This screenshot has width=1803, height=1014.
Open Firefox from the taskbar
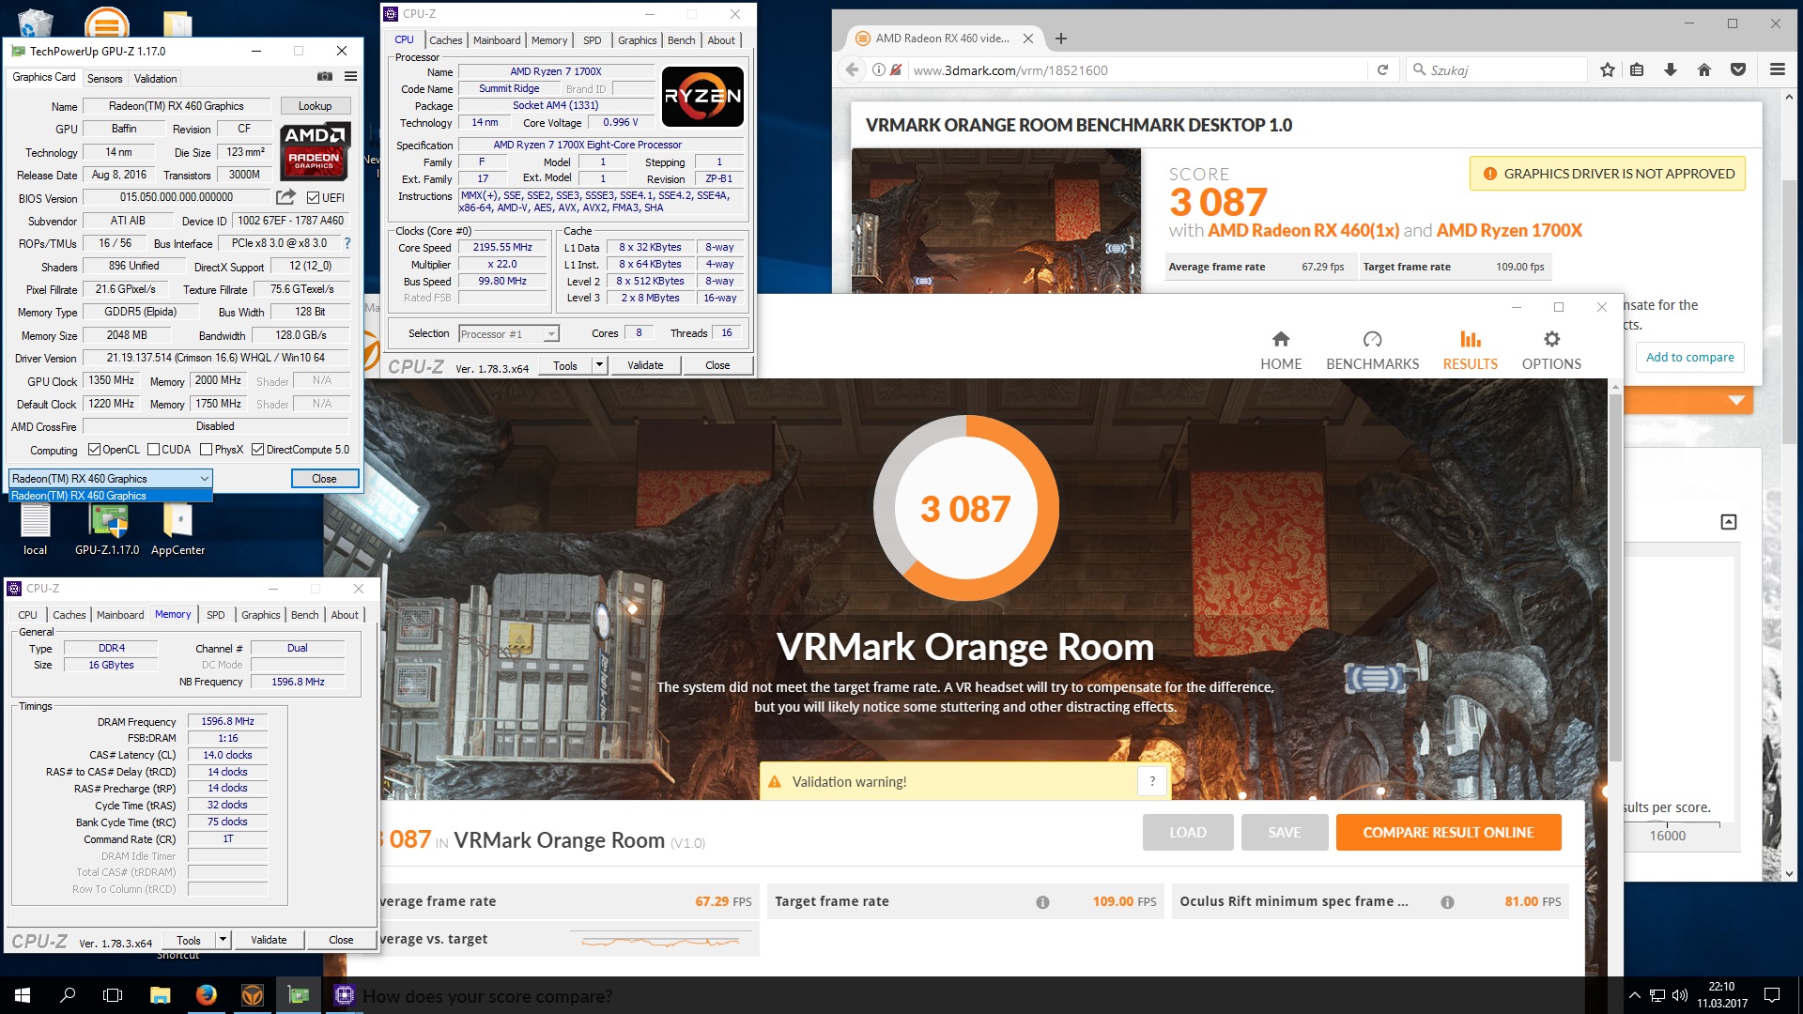point(207,995)
